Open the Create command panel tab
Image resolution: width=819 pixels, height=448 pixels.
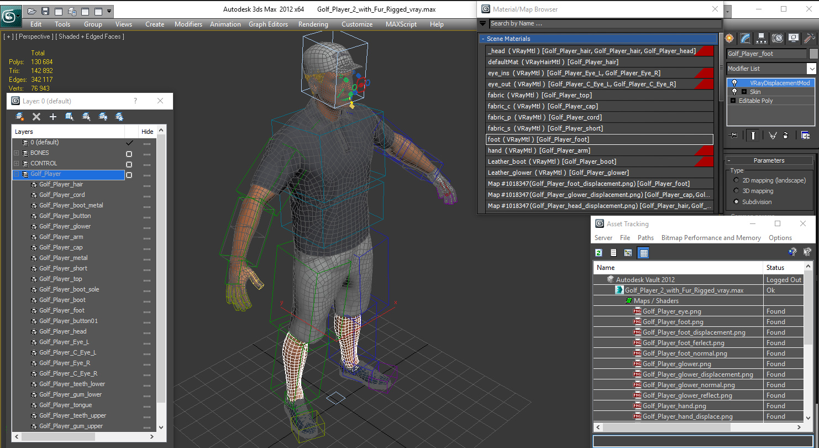(729, 38)
